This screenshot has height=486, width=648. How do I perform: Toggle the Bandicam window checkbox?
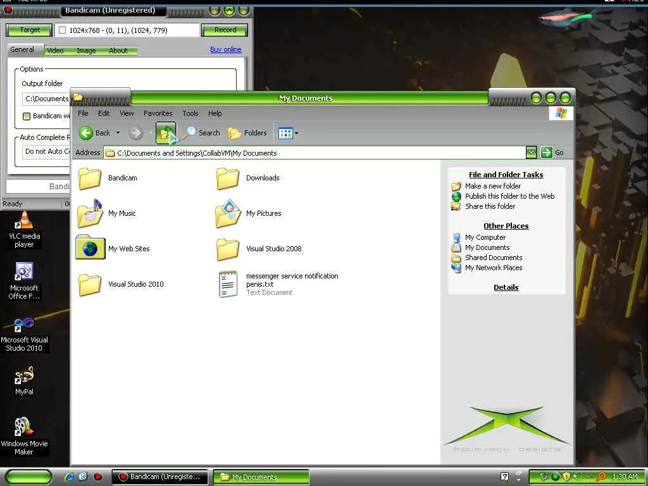point(27,116)
